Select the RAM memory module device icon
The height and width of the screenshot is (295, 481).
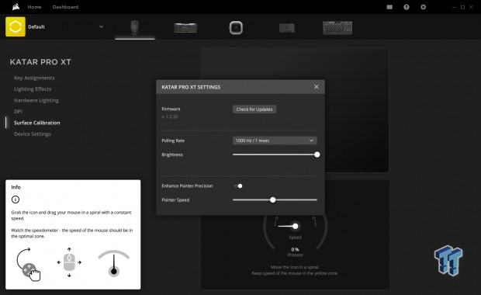pyautogui.click(x=185, y=28)
